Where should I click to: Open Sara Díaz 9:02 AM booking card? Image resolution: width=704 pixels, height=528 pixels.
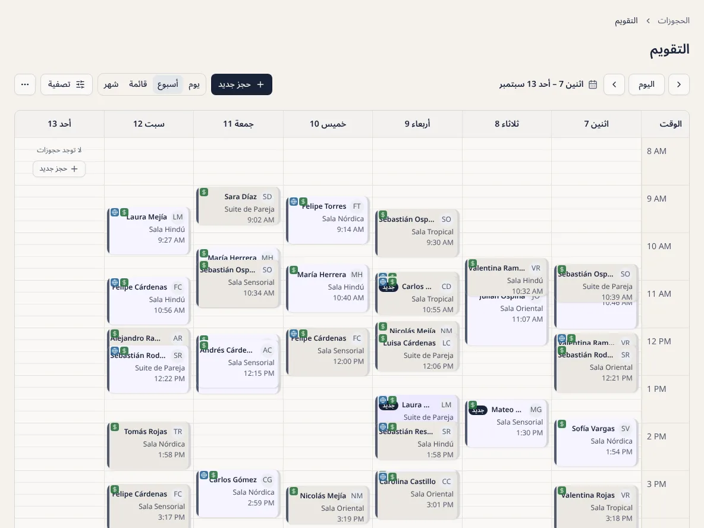pyautogui.click(x=238, y=207)
